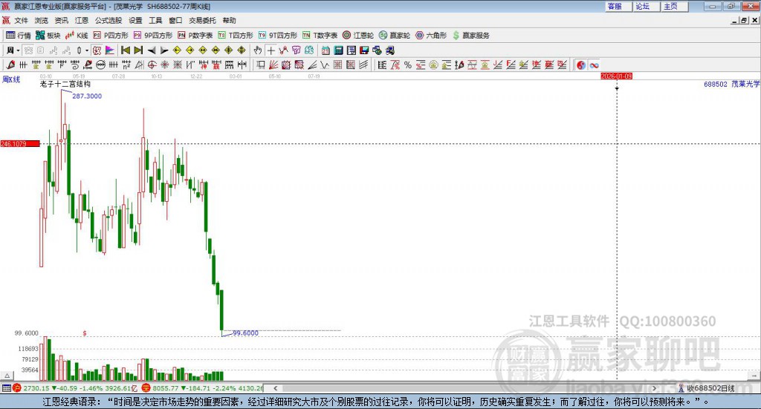The image size is (761, 409).
Task: Select the n² square-number tool icon
Action: (126, 65)
